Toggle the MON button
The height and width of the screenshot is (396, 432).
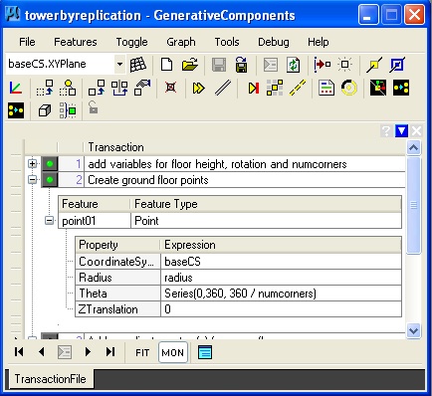(x=173, y=352)
